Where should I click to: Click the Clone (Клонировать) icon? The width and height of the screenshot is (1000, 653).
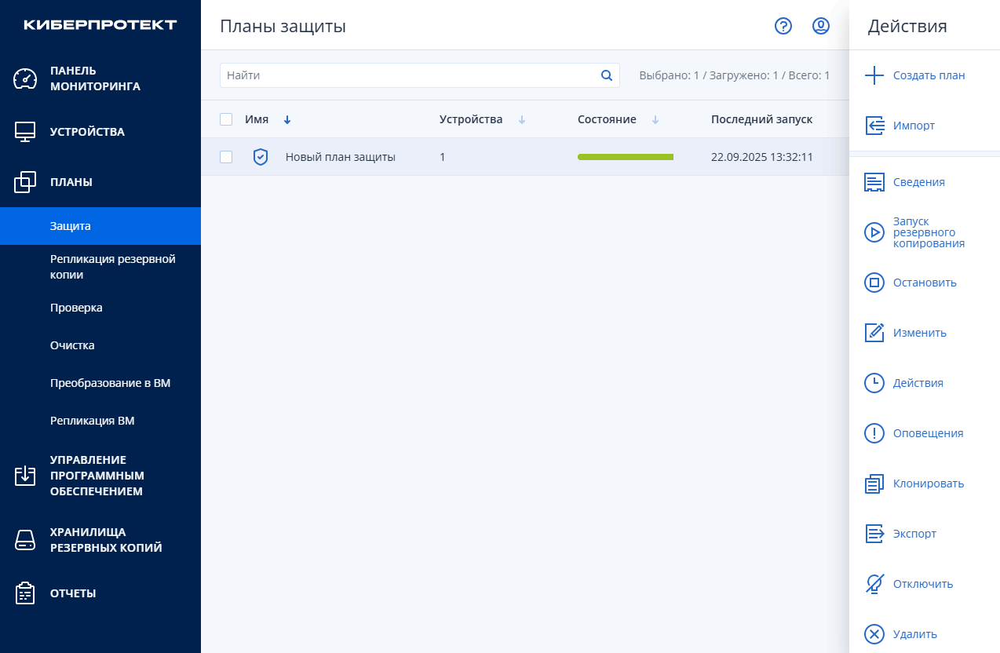(874, 483)
